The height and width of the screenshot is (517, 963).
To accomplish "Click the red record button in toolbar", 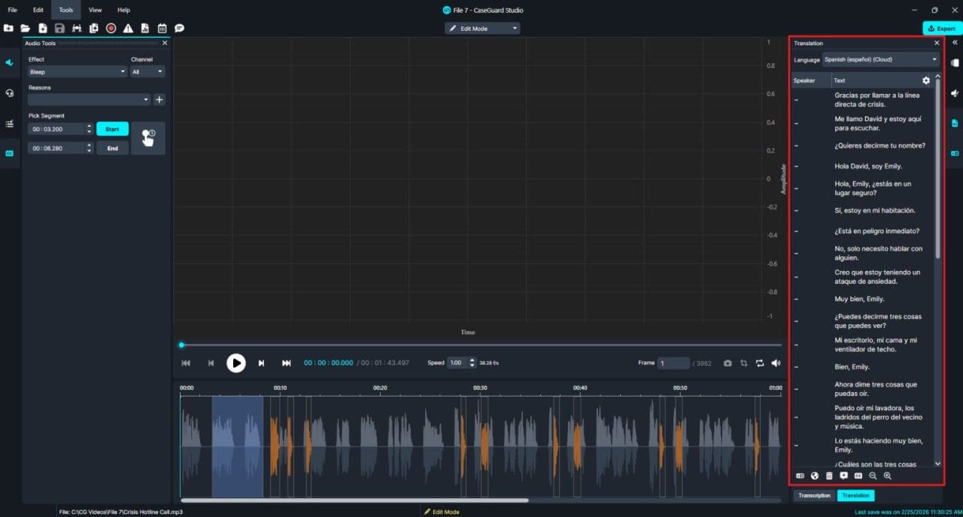I will click(111, 29).
